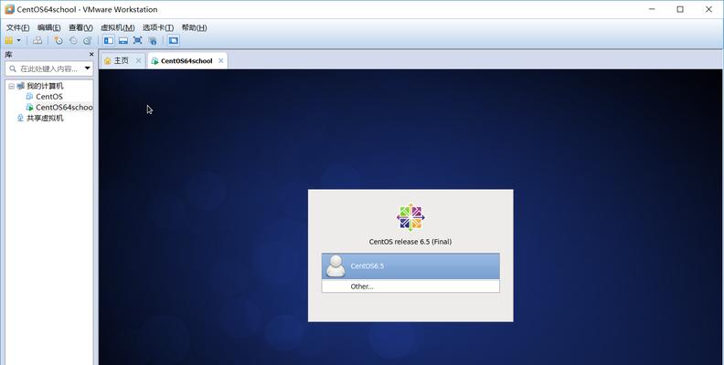Maximize the VMware Workstation window
The image size is (724, 365).
click(680, 9)
